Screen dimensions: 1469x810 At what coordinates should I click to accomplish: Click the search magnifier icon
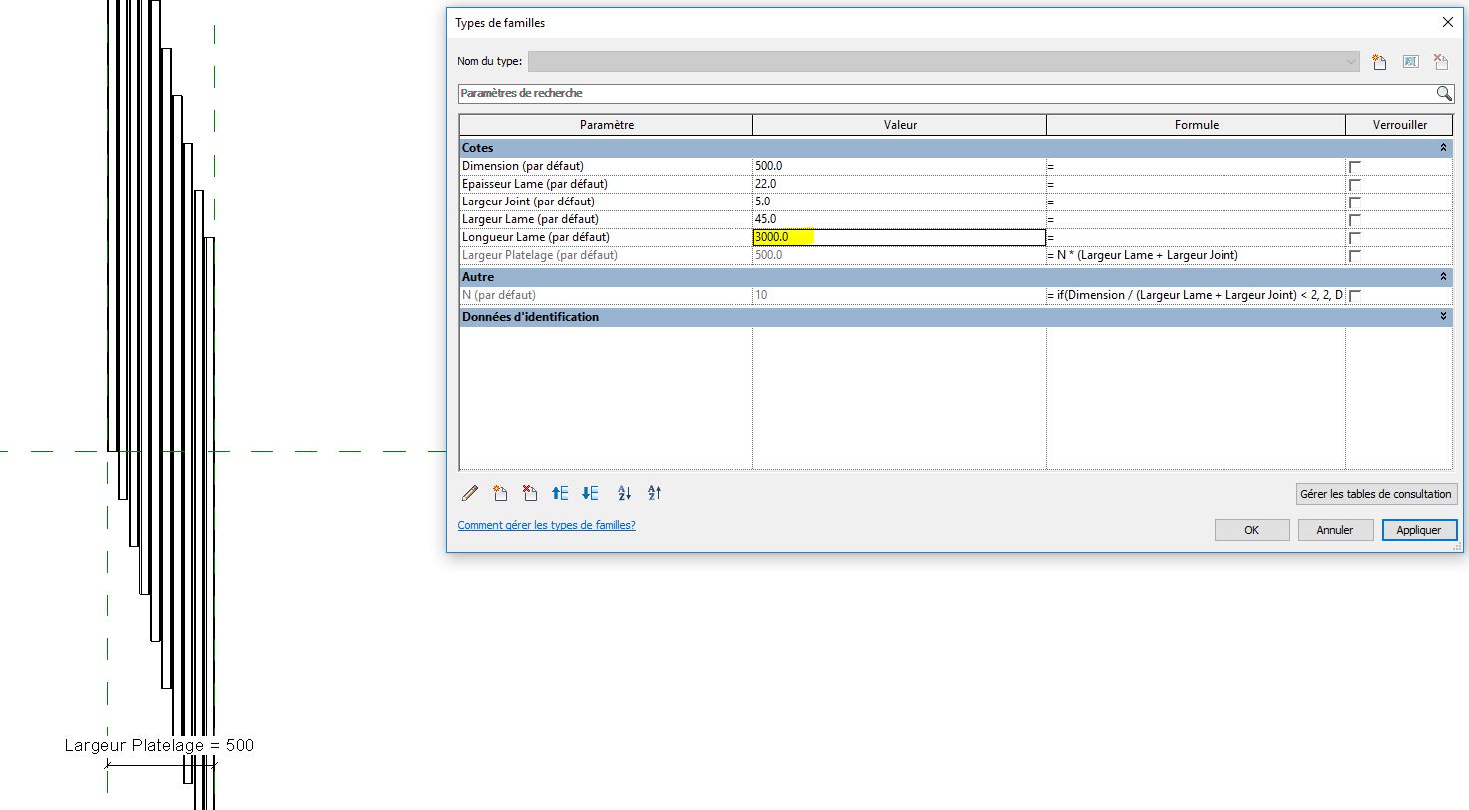coord(1443,93)
